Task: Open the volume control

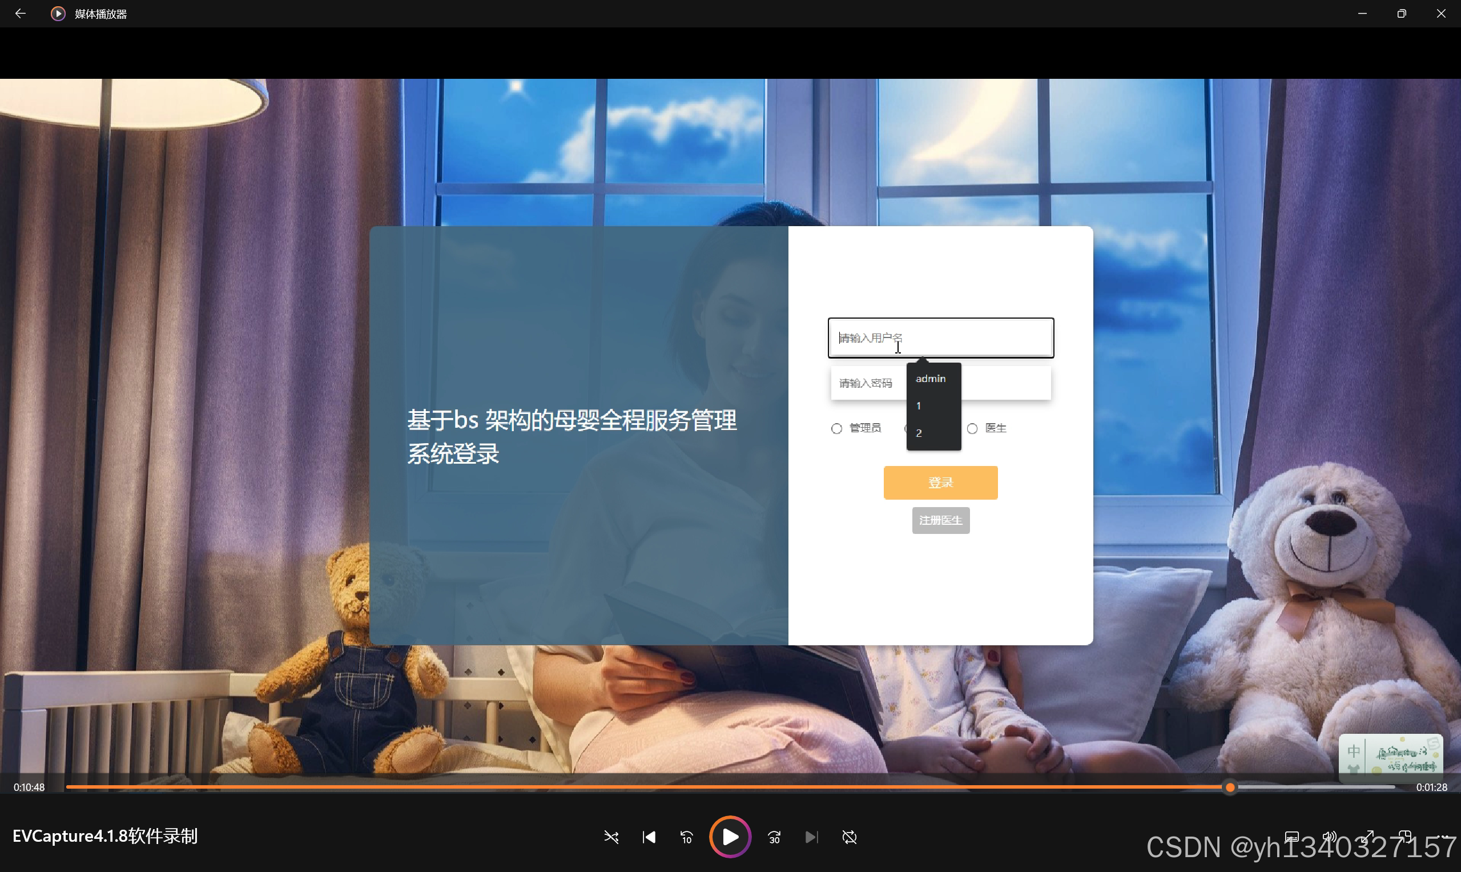Action: point(1330,836)
